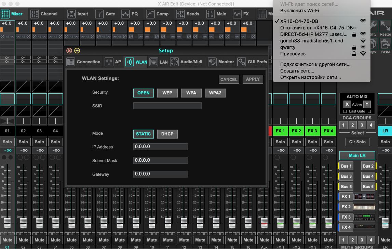Viewport: 392px width, 249px height.
Task: Open the FX view in the top toolbar
Action: (x=241, y=14)
